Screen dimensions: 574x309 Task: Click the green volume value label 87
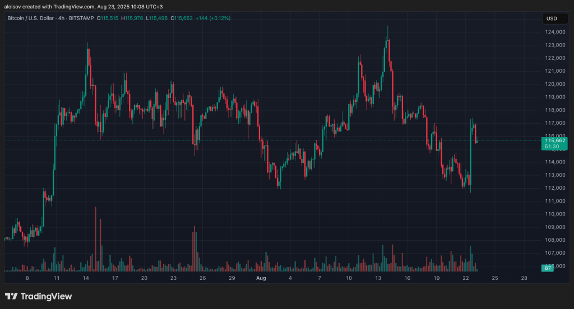pos(549,268)
